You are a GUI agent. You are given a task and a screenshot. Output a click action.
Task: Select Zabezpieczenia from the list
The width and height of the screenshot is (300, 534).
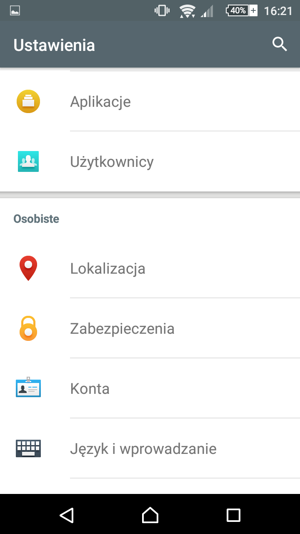(x=122, y=329)
